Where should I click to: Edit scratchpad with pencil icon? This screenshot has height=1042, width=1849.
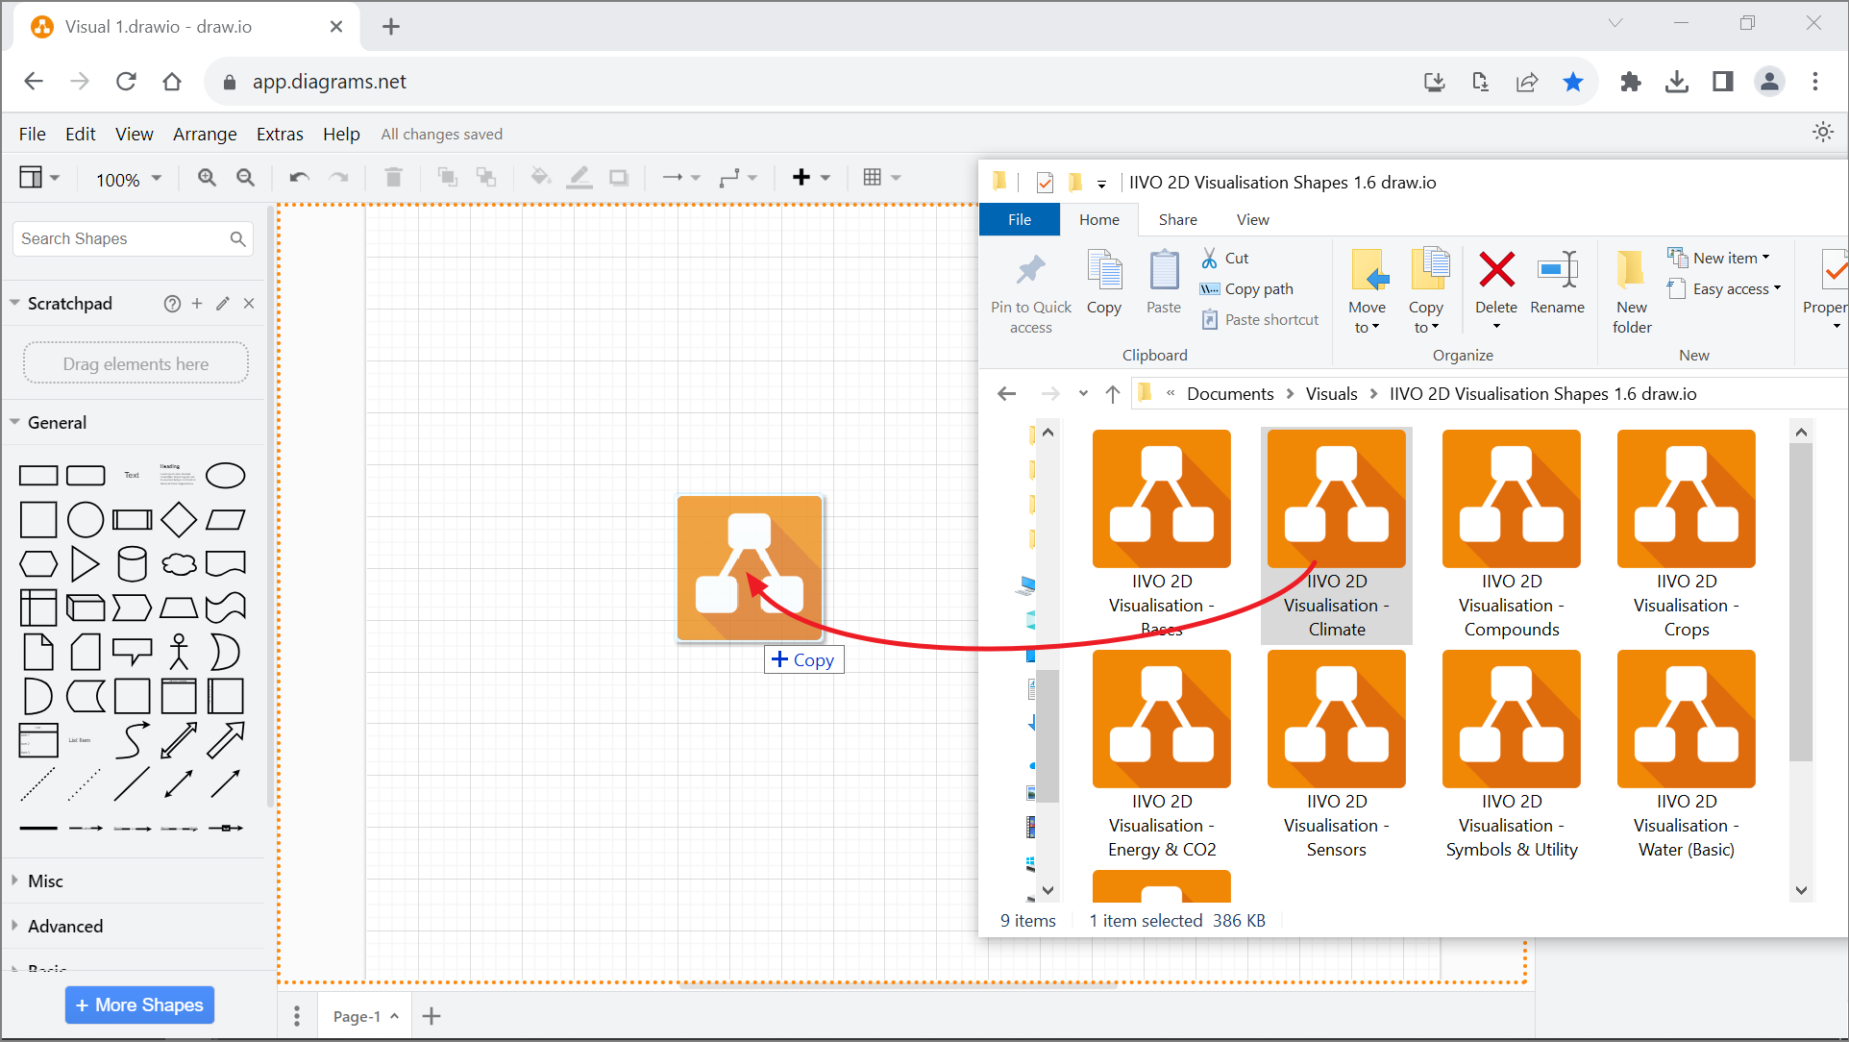click(x=223, y=304)
